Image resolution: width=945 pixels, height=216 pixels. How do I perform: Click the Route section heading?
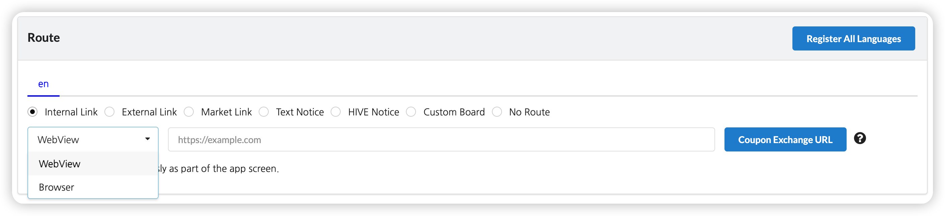point(44,38)
